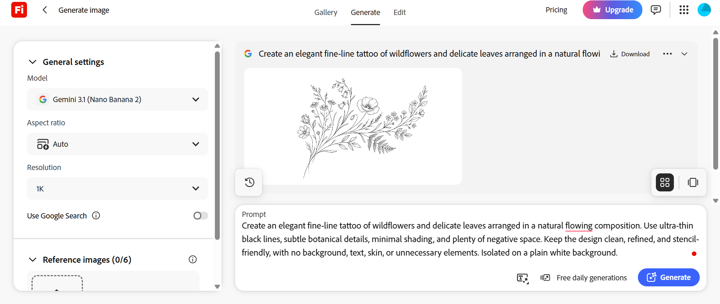Click the reference image upload dashed box
The height and width of the screenshot is (304, 720).
pos(57,283)
